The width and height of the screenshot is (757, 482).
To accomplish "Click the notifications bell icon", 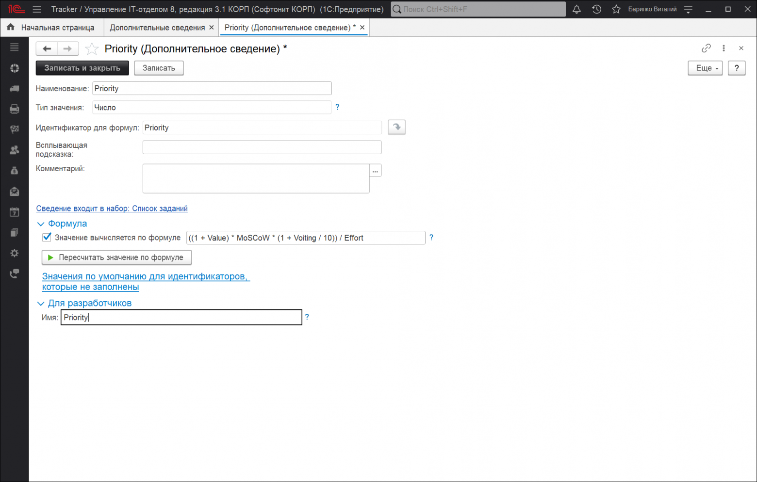I will [x=576, y=9].
